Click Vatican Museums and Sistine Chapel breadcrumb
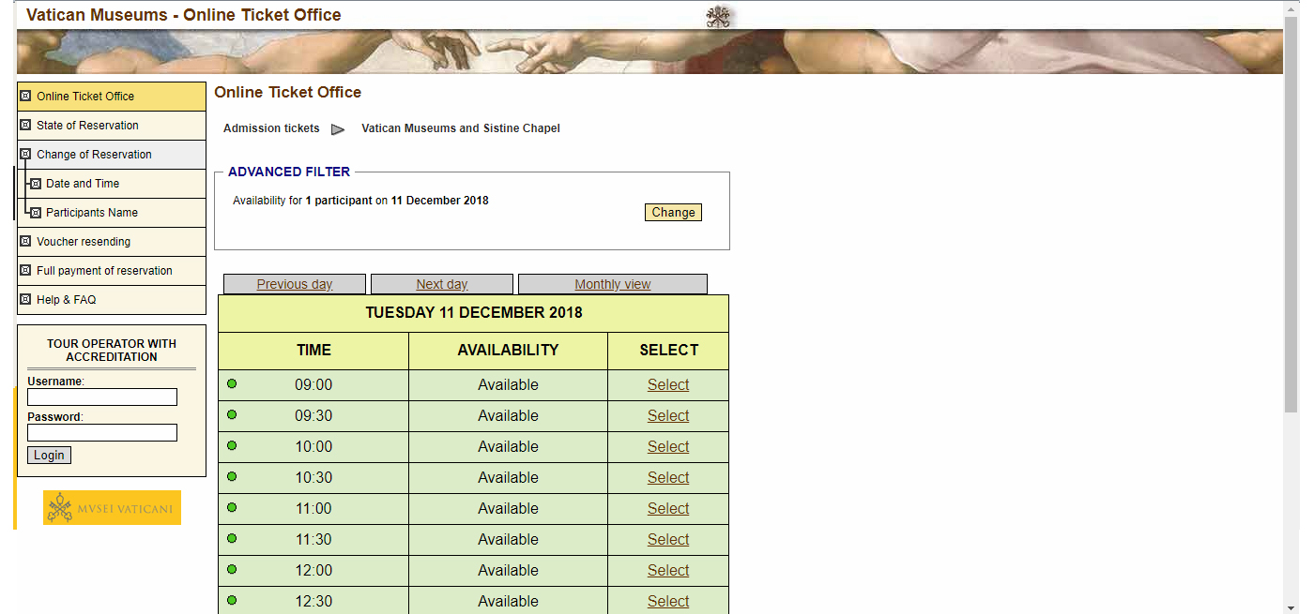 [461, 128]
